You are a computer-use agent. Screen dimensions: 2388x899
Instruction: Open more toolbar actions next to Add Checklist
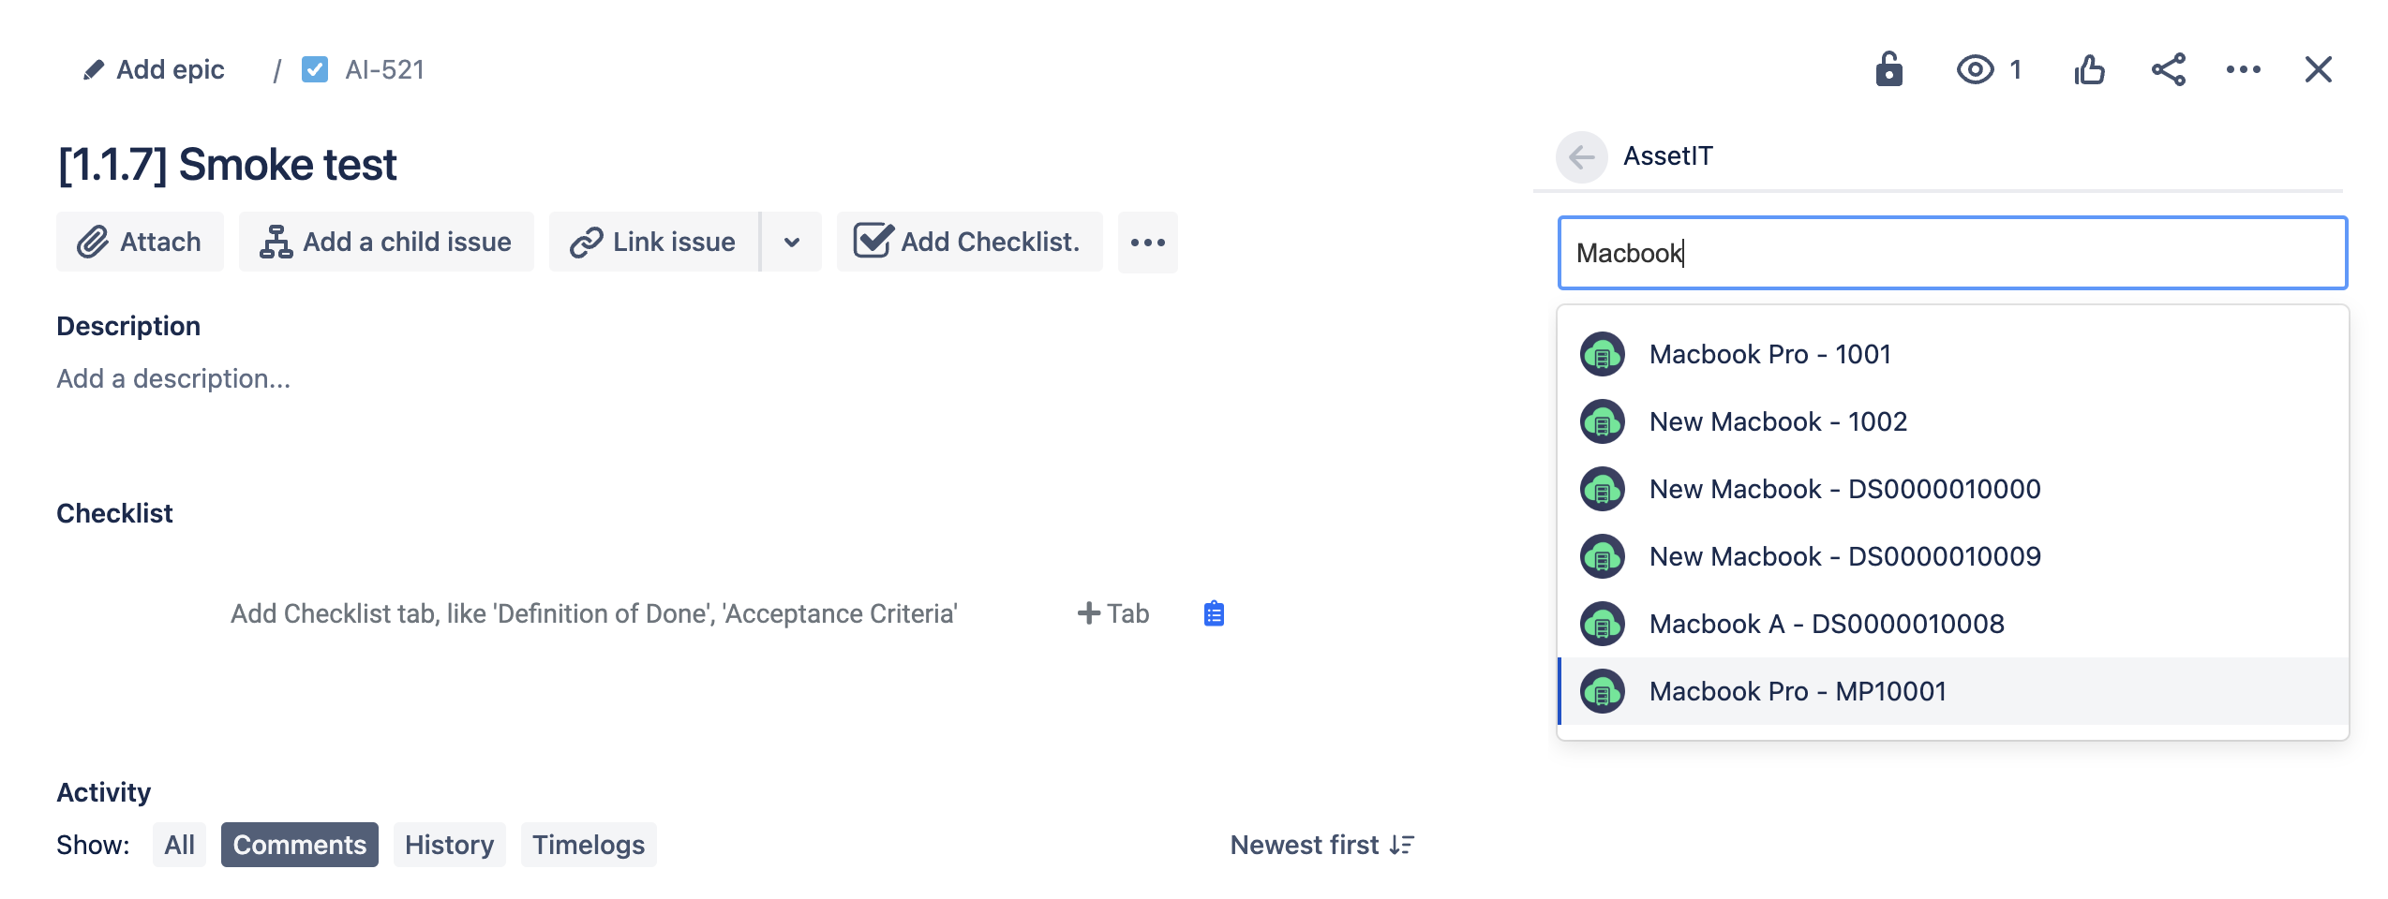pyautogui.click(x=1147, y=243)
